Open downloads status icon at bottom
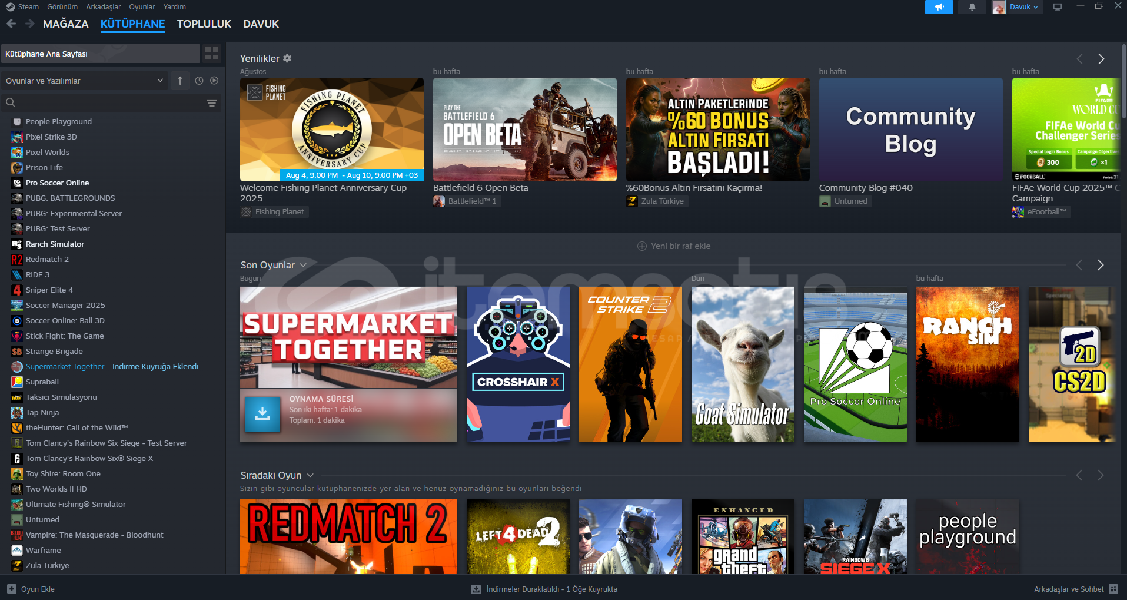Viewport: 1127px width, 600px height. point(476,589)
